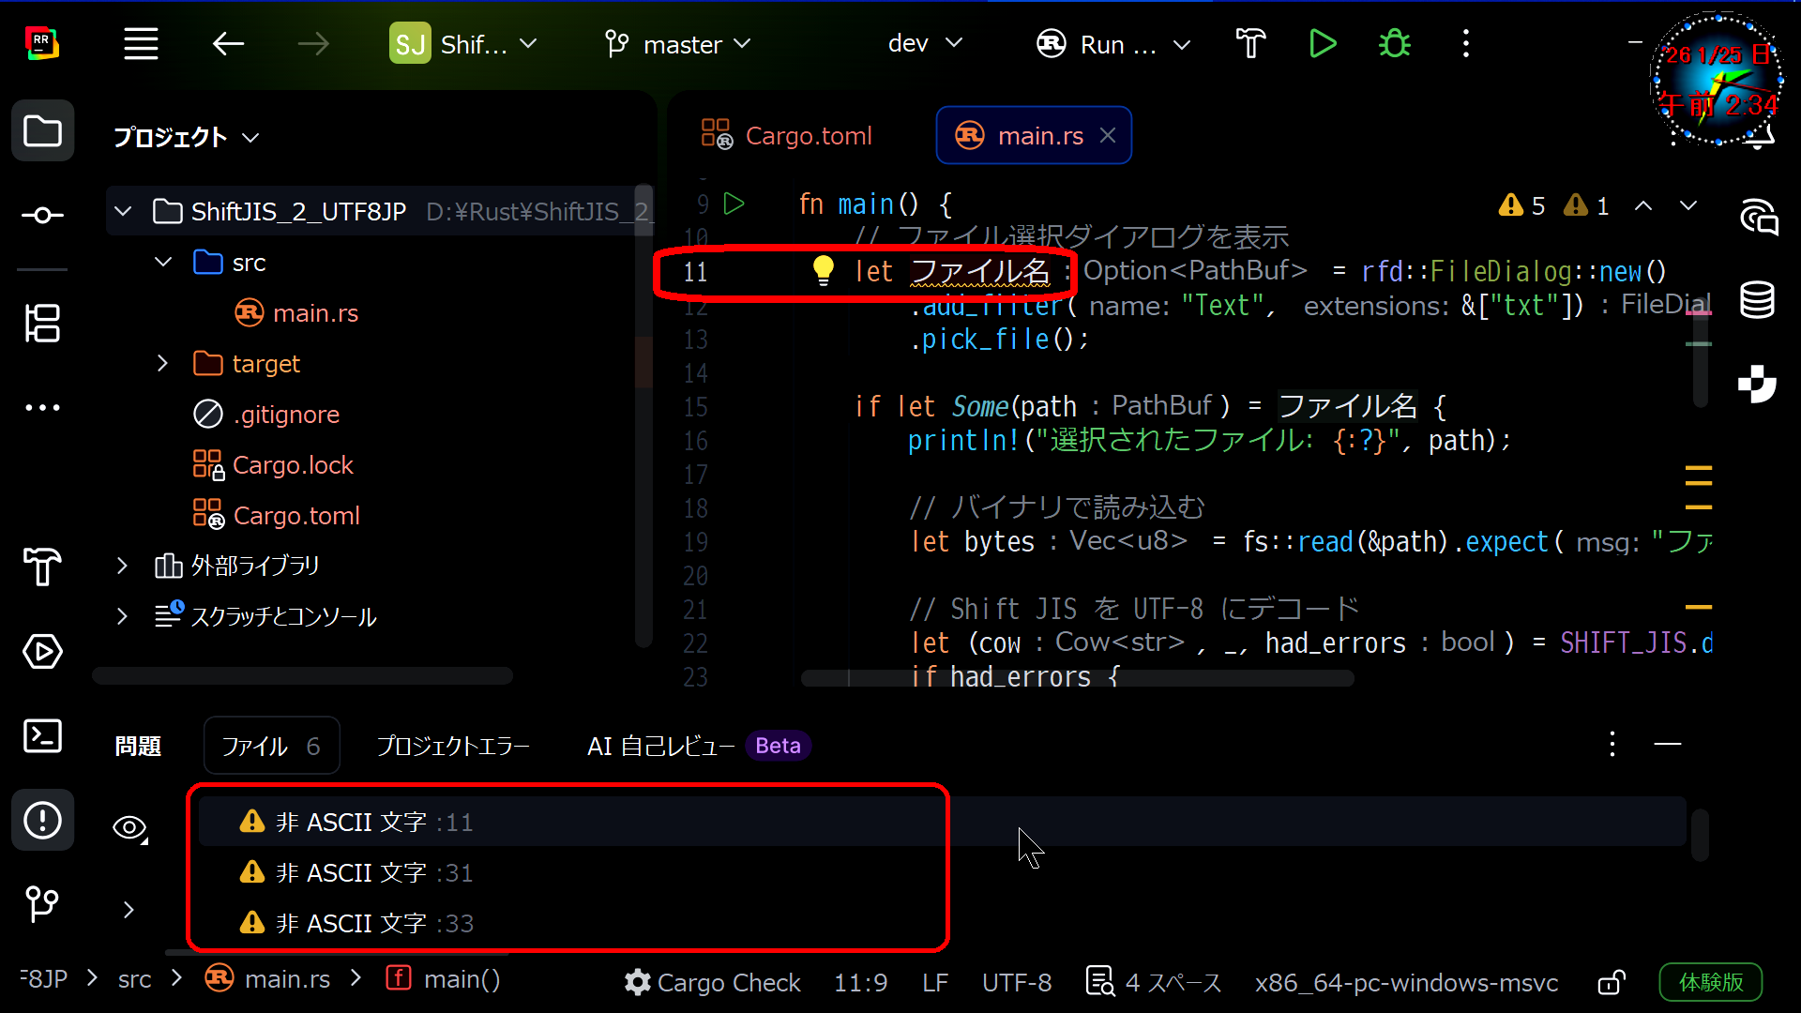Open the Commit tool window icon
1801x1013 pixels.
42,216
